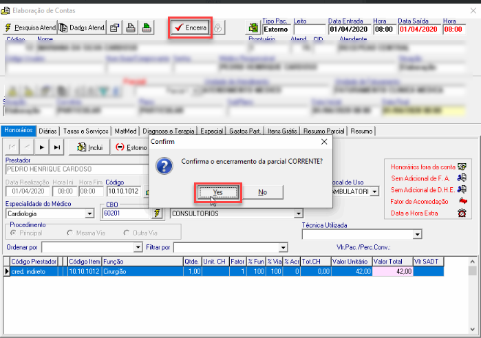Viewport: 481px width, 338px height.
Task: Click the Pesquisa Atend. lightning button
Action: [x=30, y=28]
